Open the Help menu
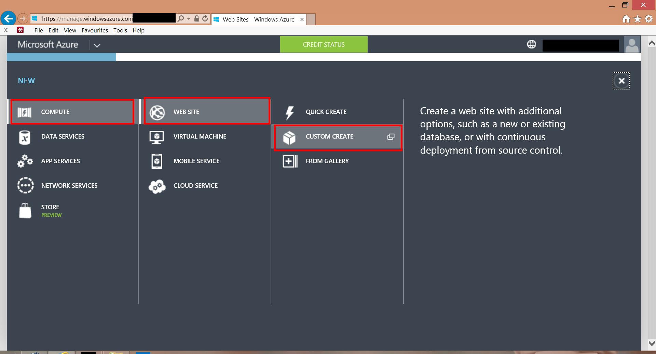Screen dimensions: 656x354 (x=138, y=30)
